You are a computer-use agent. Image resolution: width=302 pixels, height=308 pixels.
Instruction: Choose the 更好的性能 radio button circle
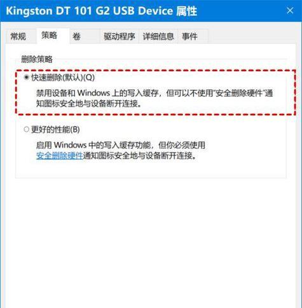click(x=26, y=129)
